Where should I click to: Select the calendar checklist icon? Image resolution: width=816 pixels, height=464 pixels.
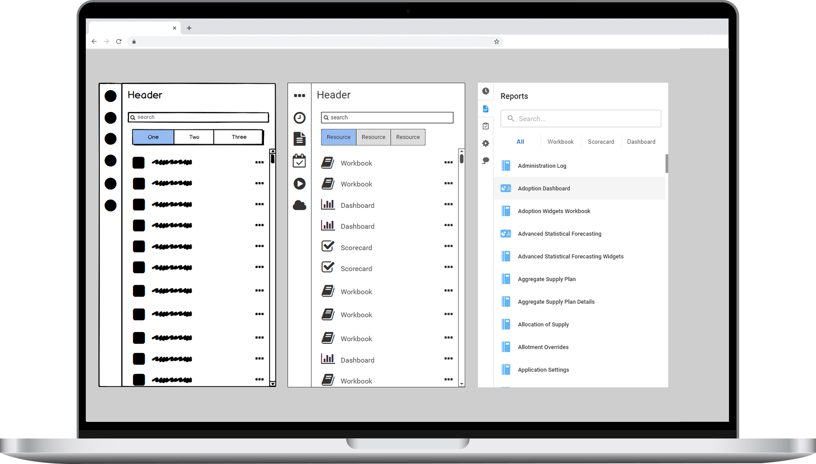[x=299, y=161]
